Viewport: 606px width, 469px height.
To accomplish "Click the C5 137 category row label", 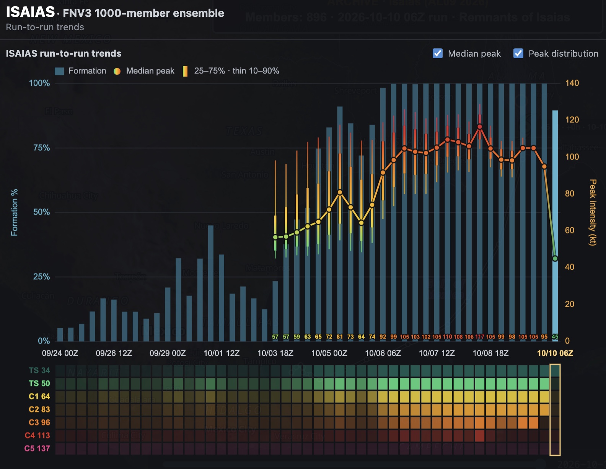I will click(37, 448).
